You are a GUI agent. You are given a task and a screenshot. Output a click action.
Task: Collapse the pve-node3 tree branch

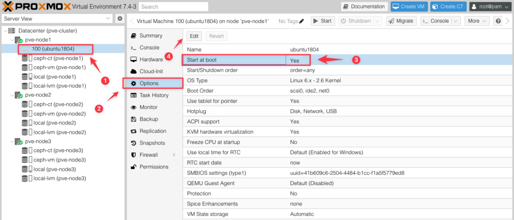(x=12, y=142)
